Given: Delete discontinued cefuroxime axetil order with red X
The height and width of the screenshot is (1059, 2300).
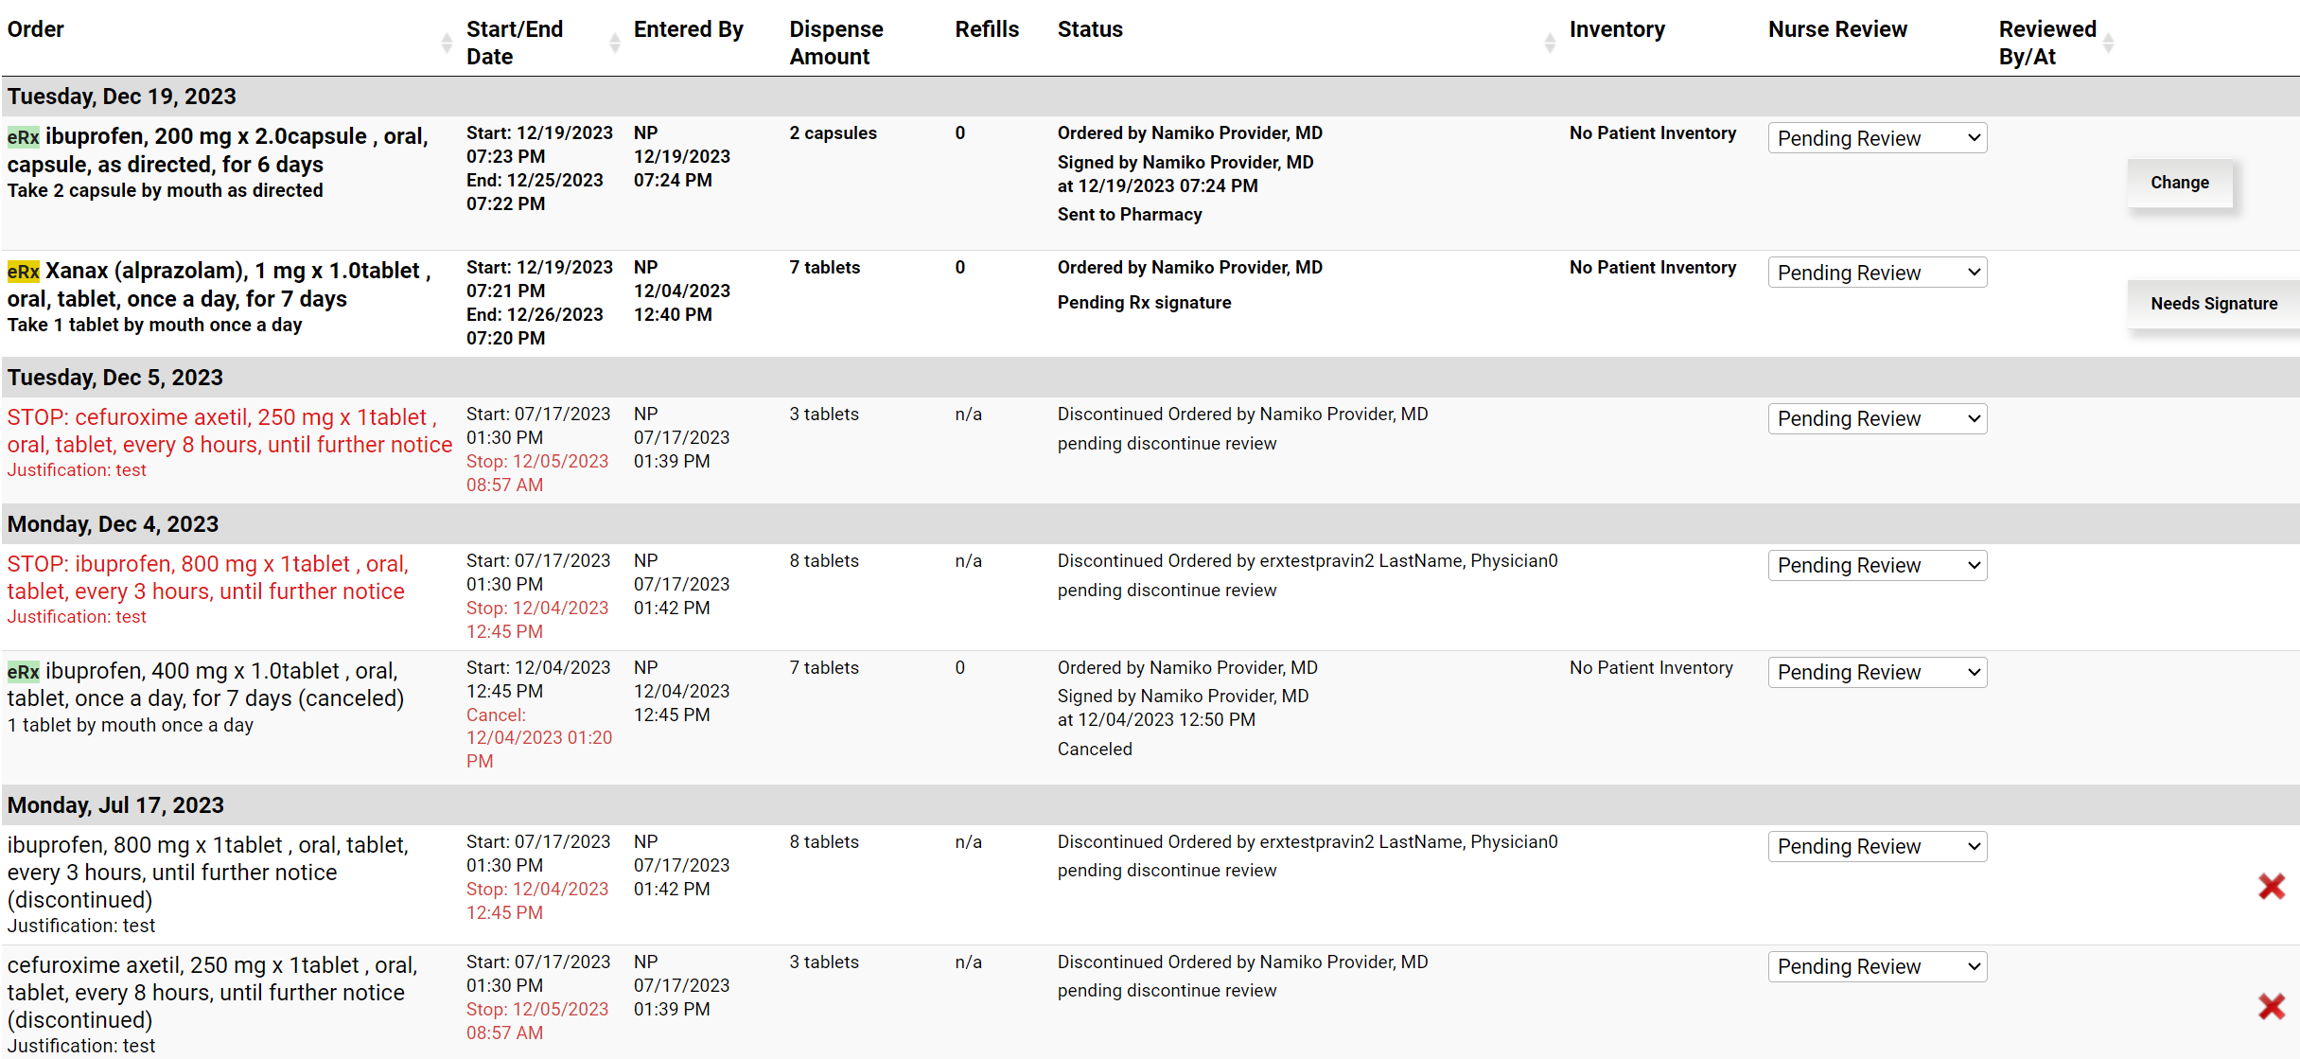Looking at the screenshot, I should pos(2271,1006).
